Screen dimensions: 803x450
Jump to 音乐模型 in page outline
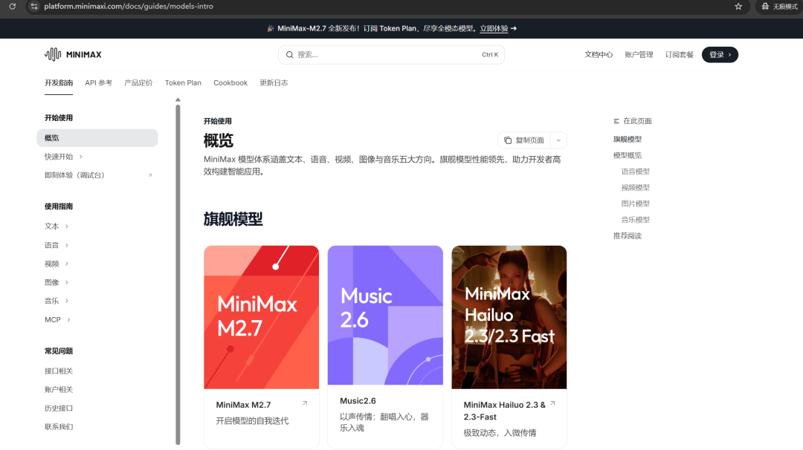click(x=635, y=220)
